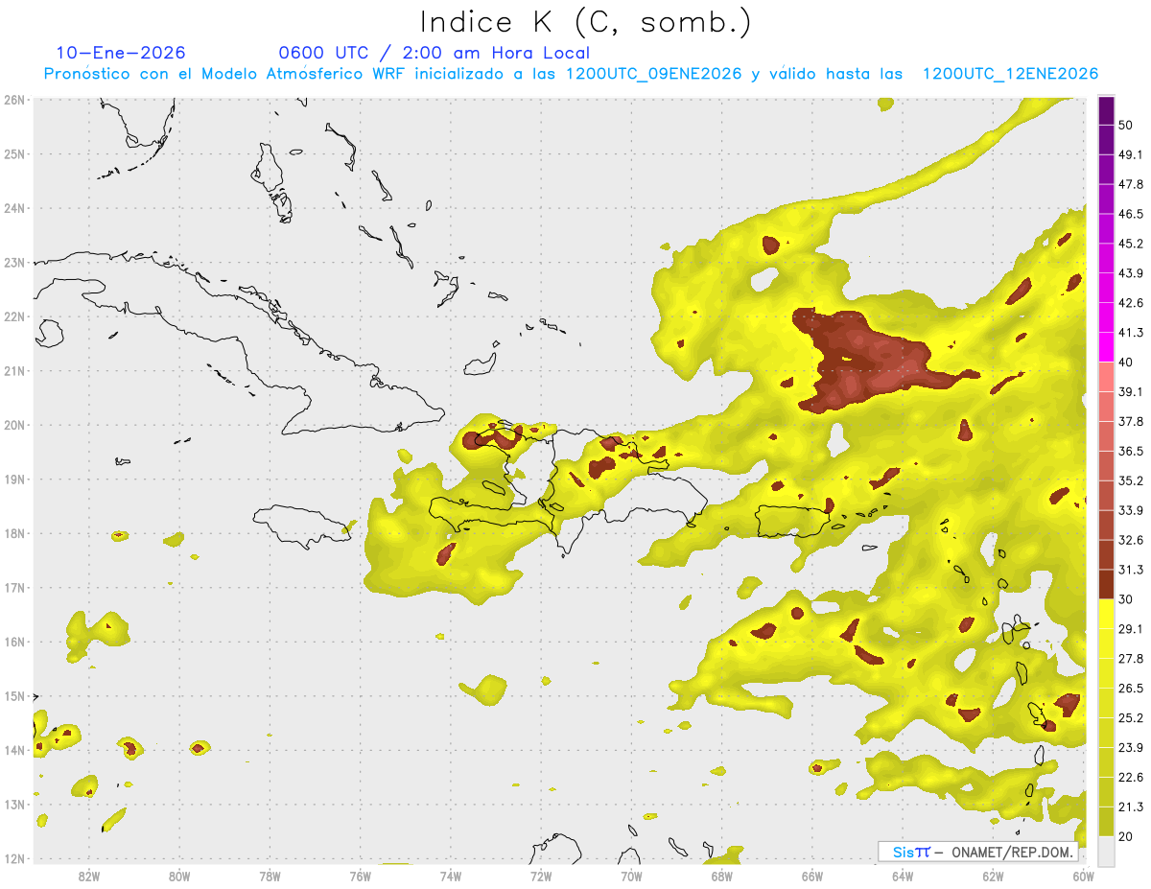Pick the dark brown swatch between 30 and 31.3
1151x889 pixels.
(1106, 584)
